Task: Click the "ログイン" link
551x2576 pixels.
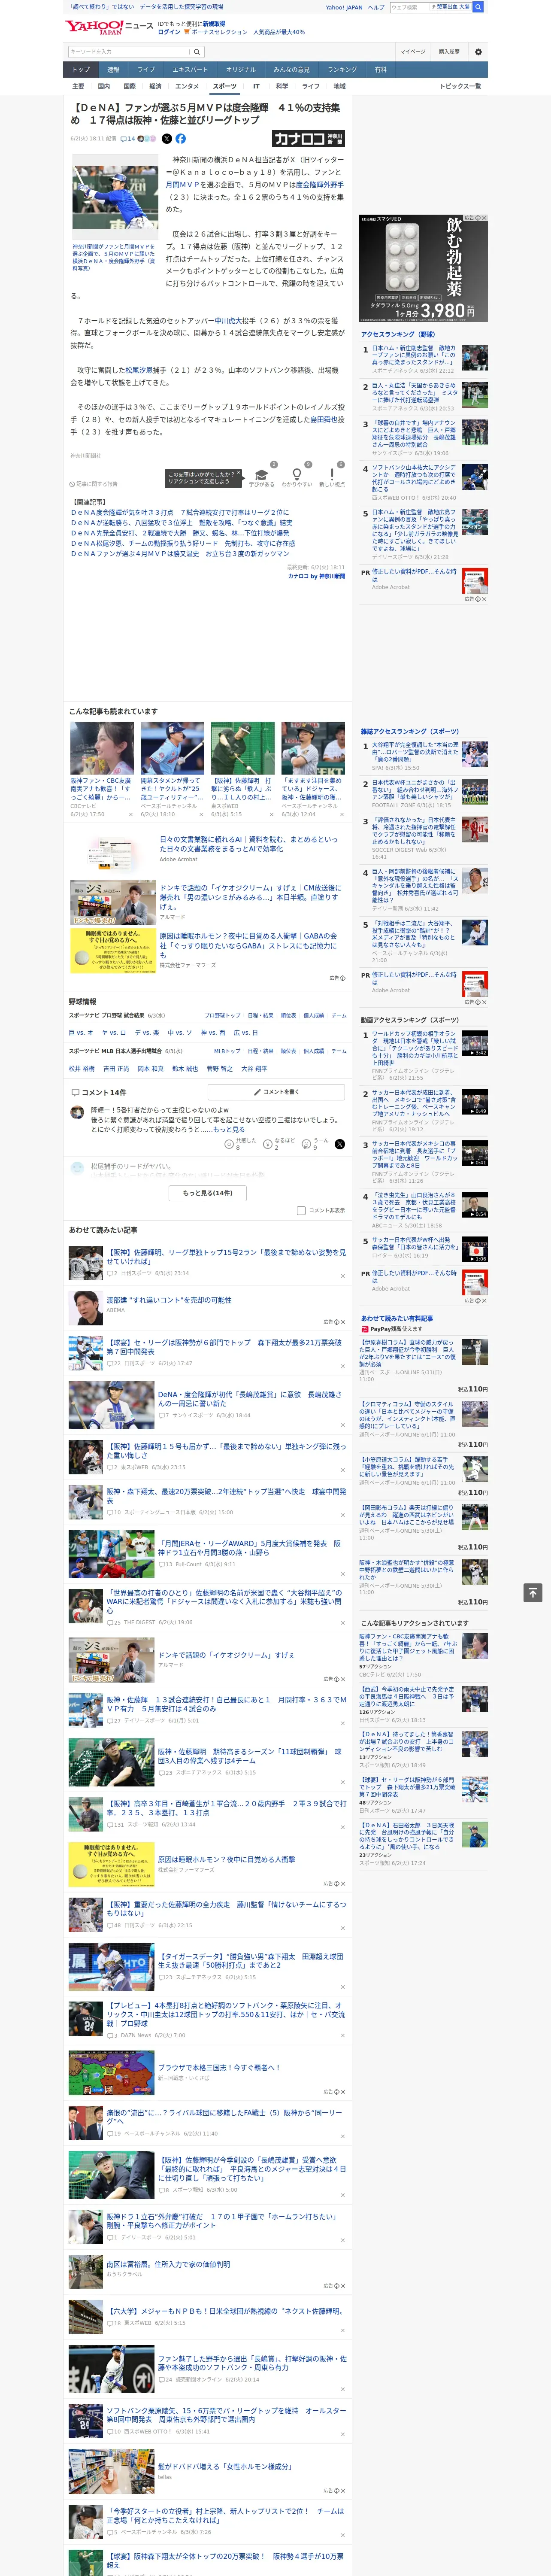Action: 169,32
